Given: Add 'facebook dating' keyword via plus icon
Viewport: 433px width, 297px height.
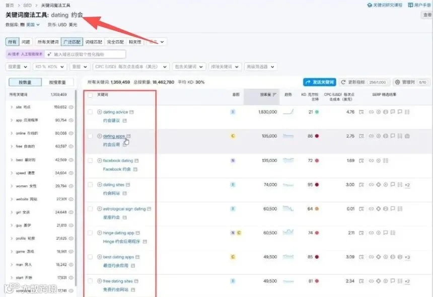Looking at the screenshot, I should click(99, 161).
